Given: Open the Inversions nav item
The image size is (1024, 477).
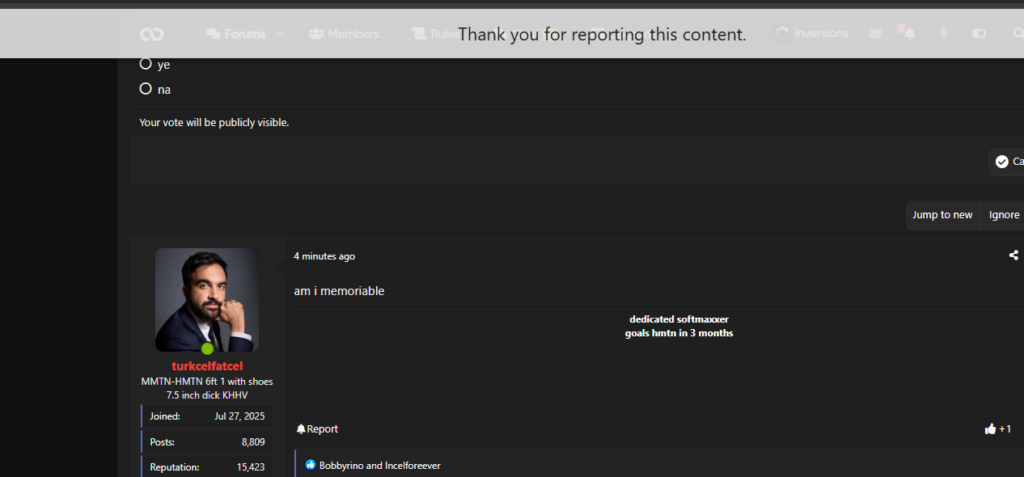Looking at the screenshot, I should (x=812, y=33).
